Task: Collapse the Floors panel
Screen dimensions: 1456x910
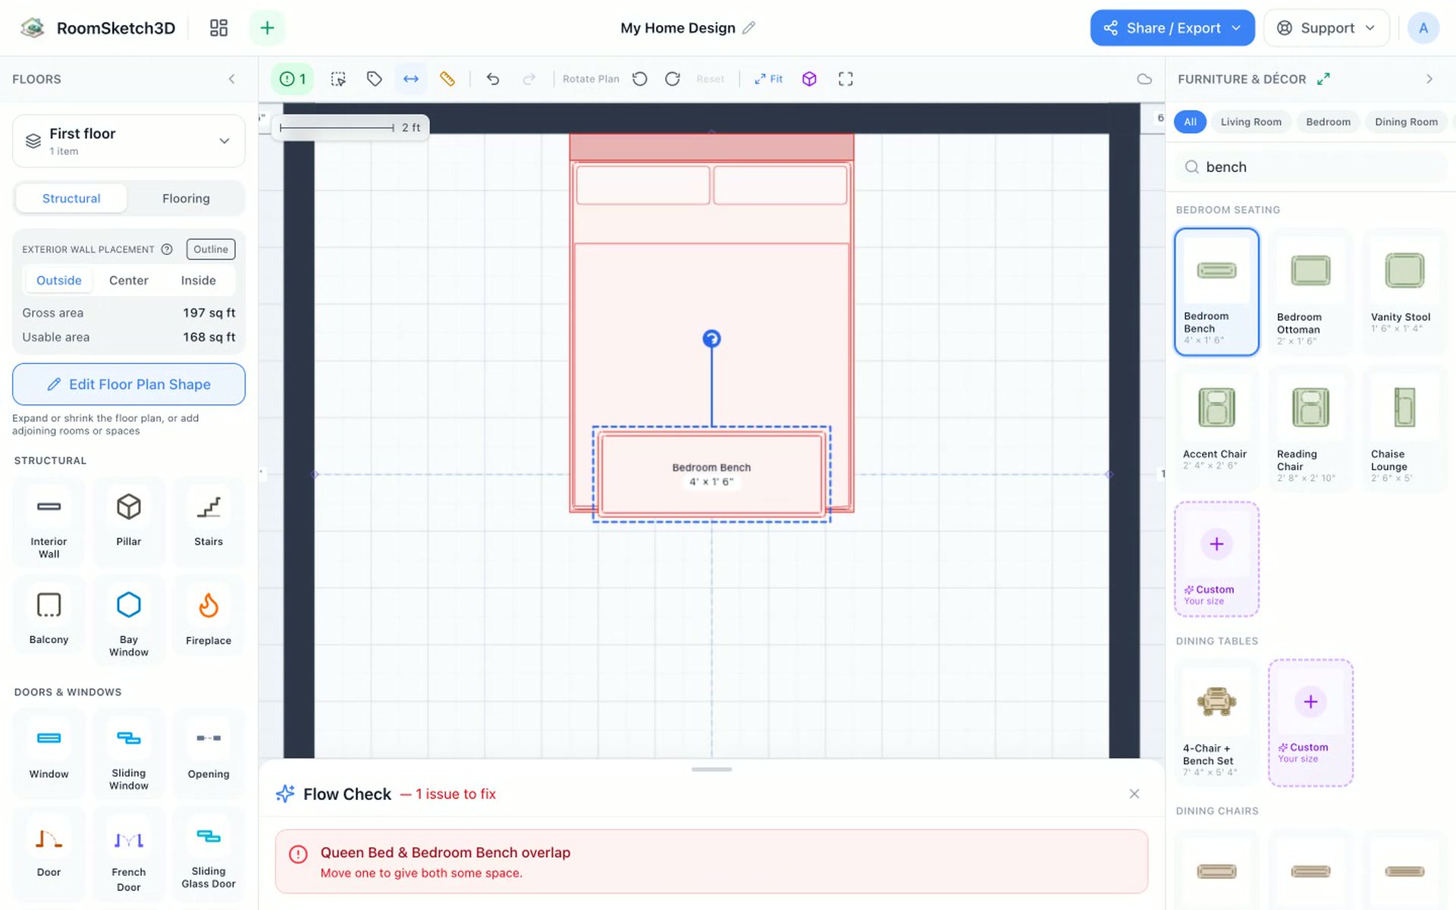Action: [231, 79]
